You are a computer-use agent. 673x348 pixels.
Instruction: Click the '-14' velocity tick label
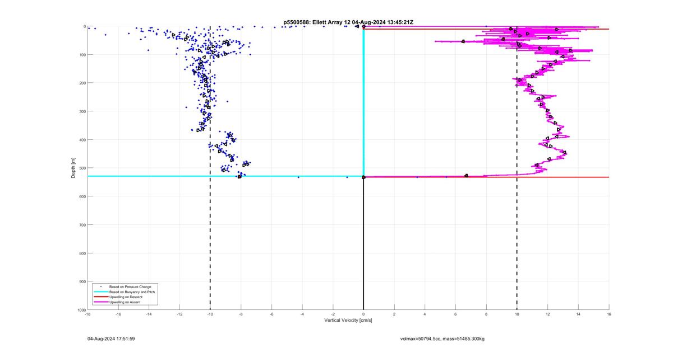[x=149, y=314]
